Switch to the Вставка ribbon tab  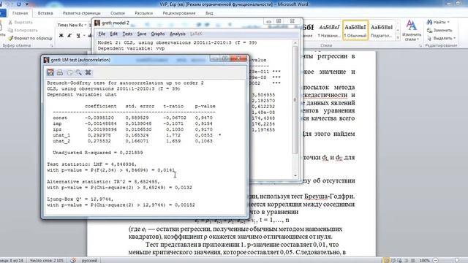pyautogui.click(x=45, y=13)
